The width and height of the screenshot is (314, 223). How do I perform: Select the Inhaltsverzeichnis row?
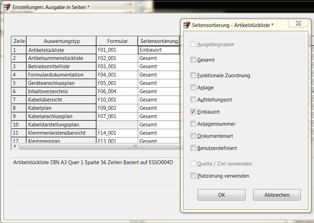click(x=61, y=91)
